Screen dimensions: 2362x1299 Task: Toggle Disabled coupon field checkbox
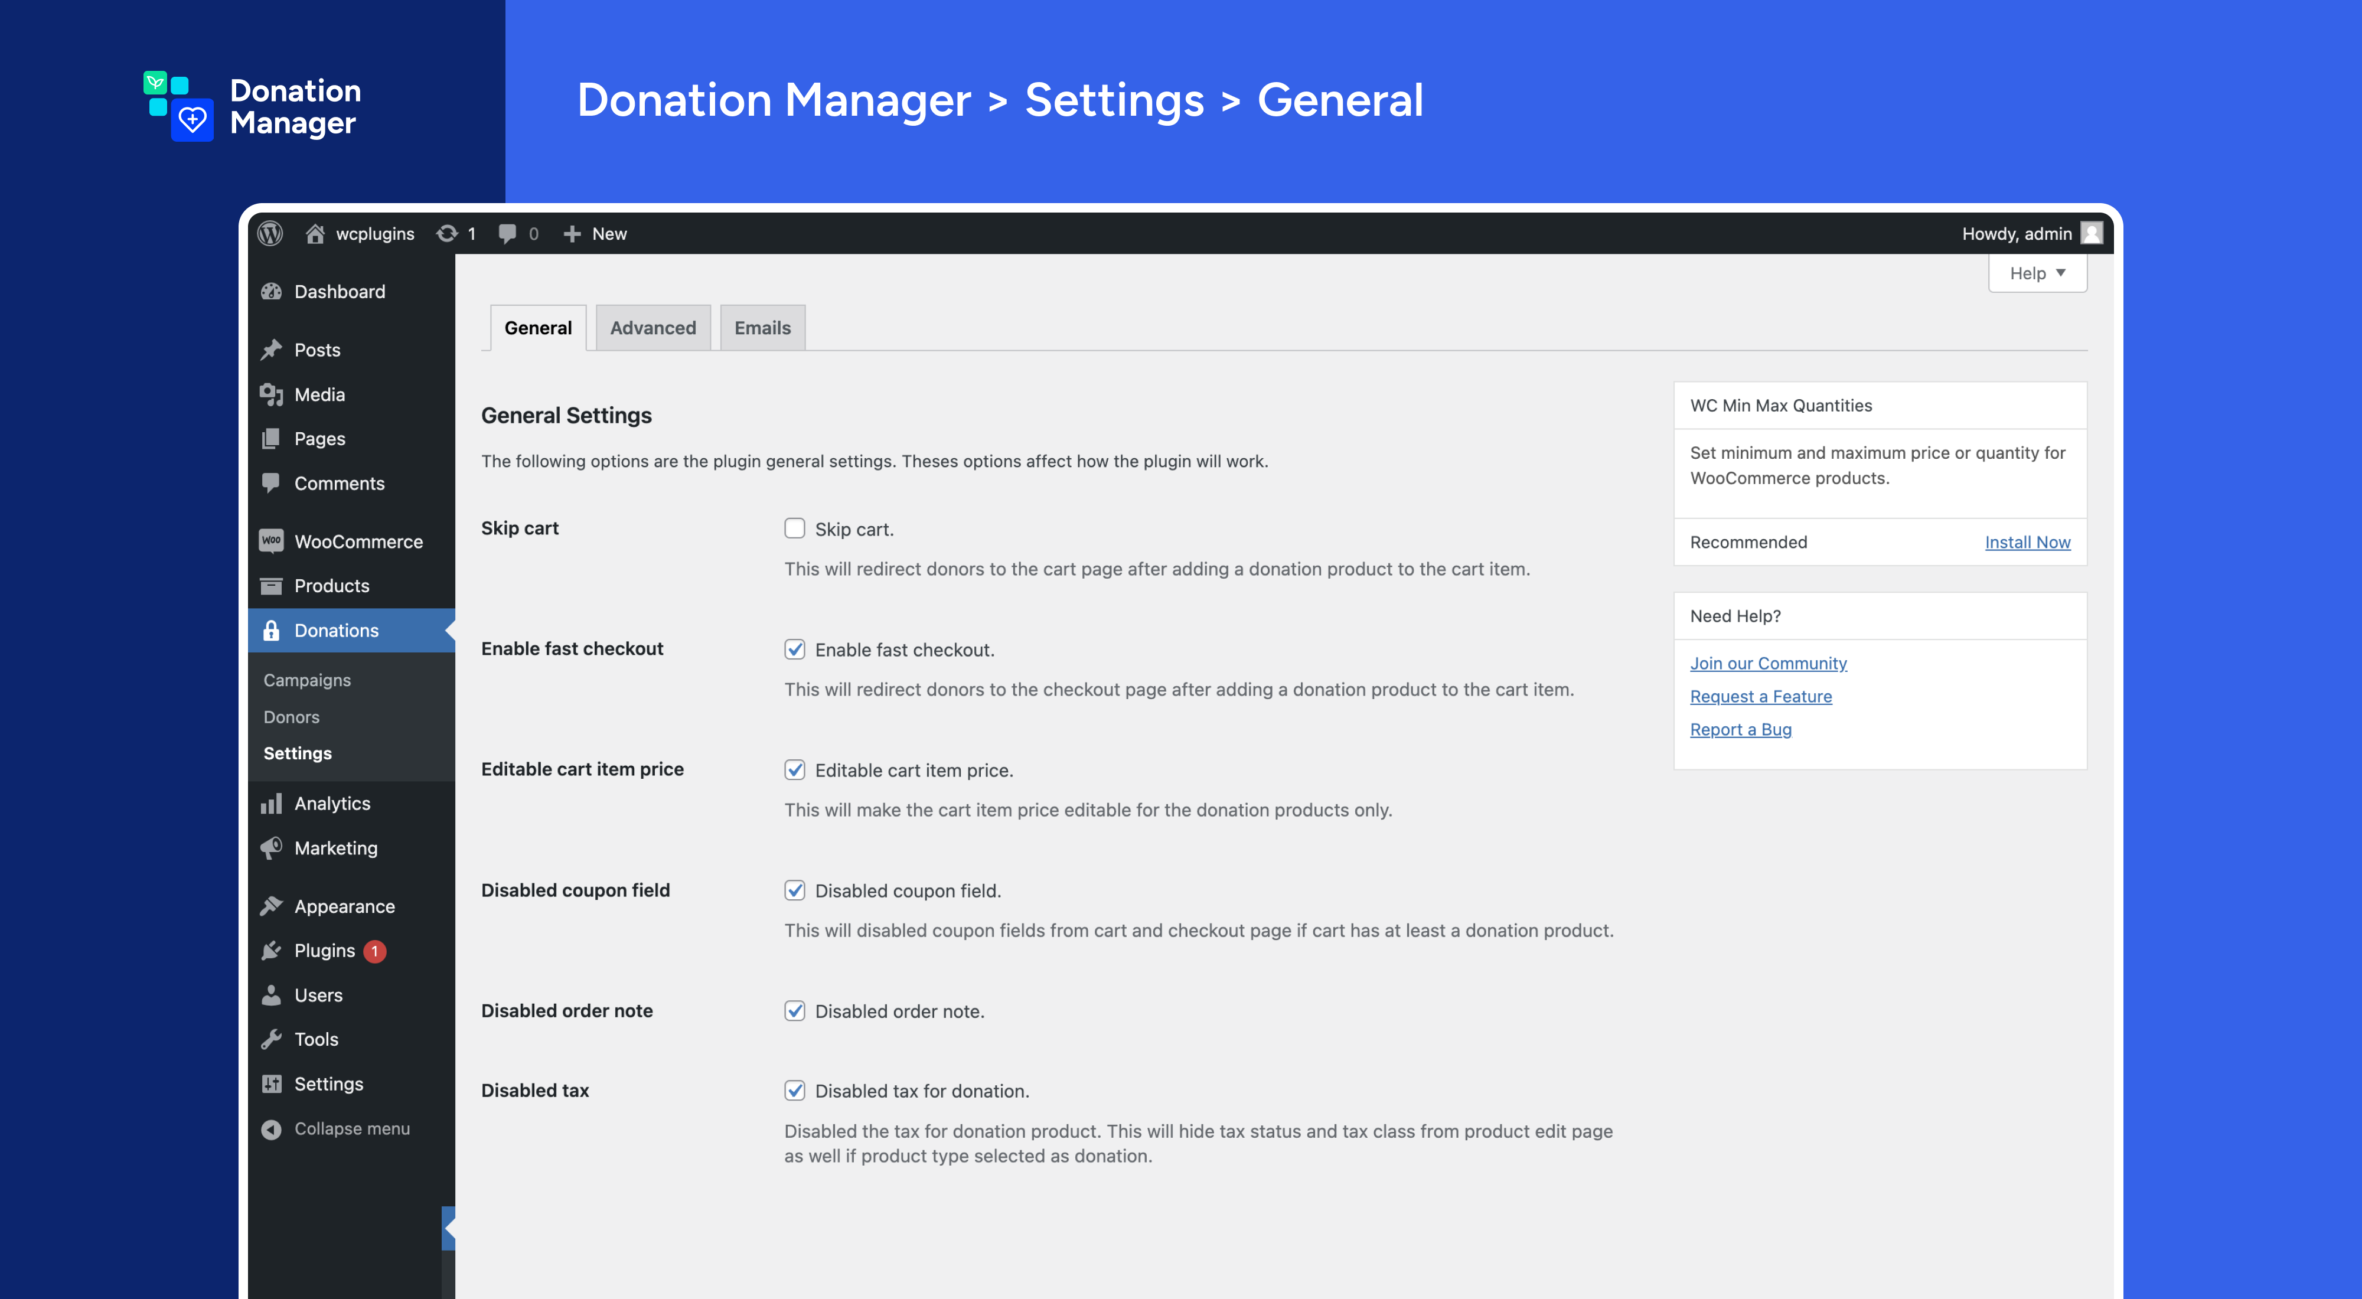tap(794, 890)
